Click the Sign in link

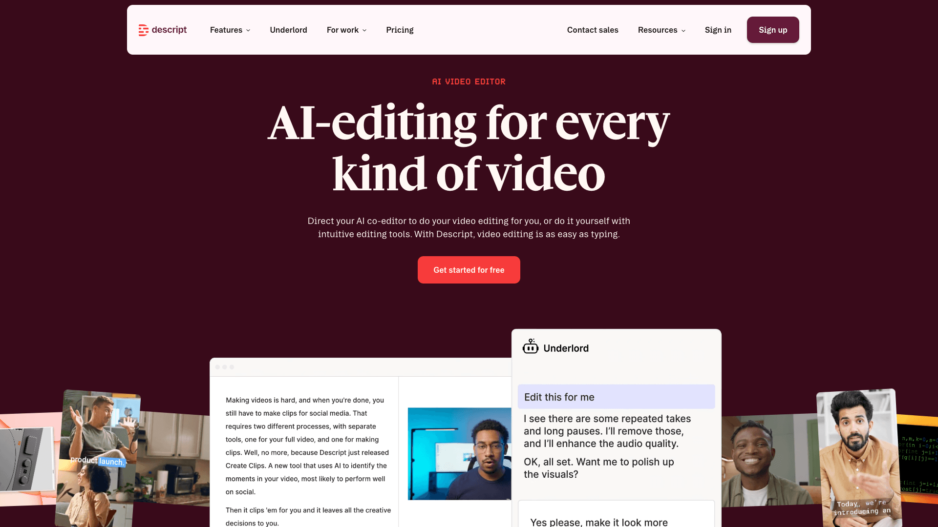[718, 30]
